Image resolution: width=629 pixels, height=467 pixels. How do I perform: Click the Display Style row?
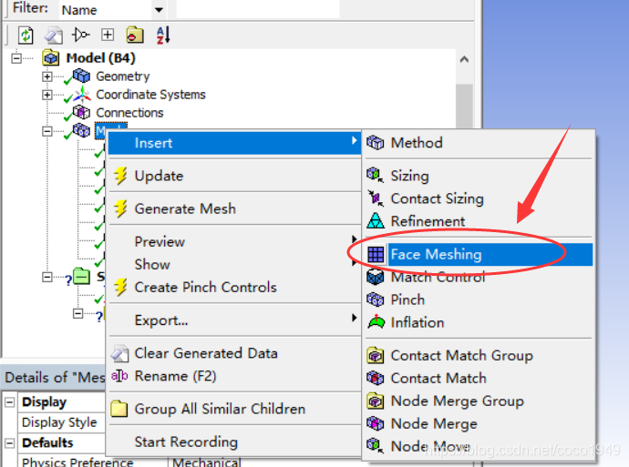61,422
